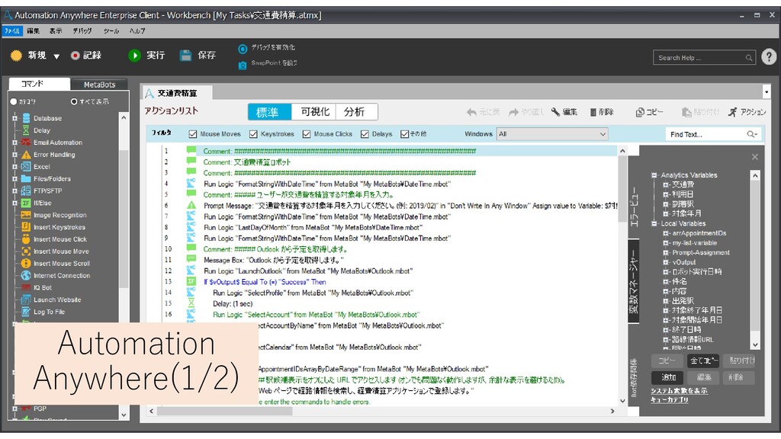
Task: Expand the Email Automation node
Action: pos(14,143)
